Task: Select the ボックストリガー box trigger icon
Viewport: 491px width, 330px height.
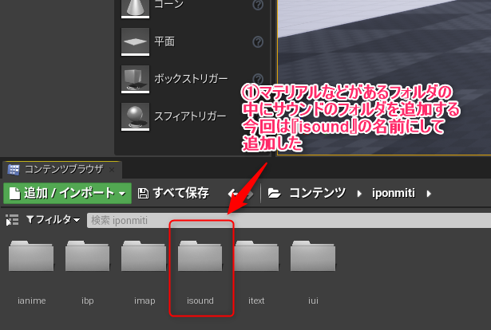Action: 134,79
